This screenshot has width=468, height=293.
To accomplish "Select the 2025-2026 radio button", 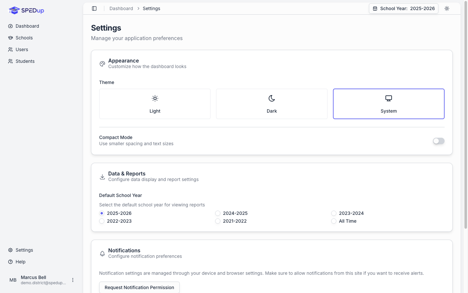I will click(102, 213).
